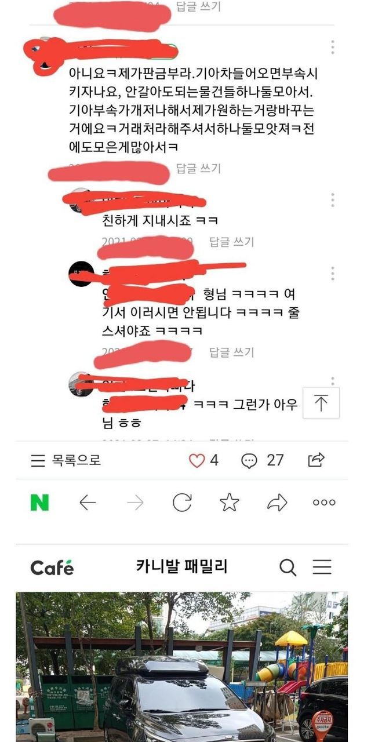Open the Café logo link
Image resolution: width=371 pixels, height=742 pixels.
(52, 568)
